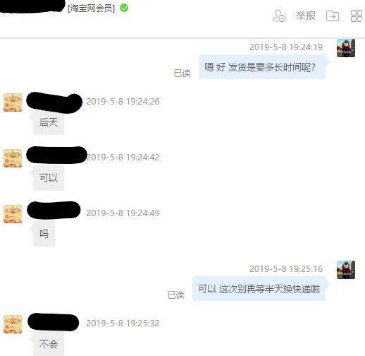This screenshot has height=356, width=365.
Task: Select the 可以 reply bubble from seller
Action: coord(49,178)
